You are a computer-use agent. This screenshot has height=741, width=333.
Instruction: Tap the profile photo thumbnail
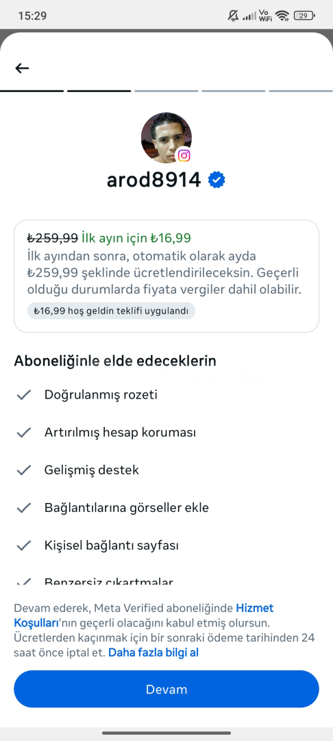166,137
